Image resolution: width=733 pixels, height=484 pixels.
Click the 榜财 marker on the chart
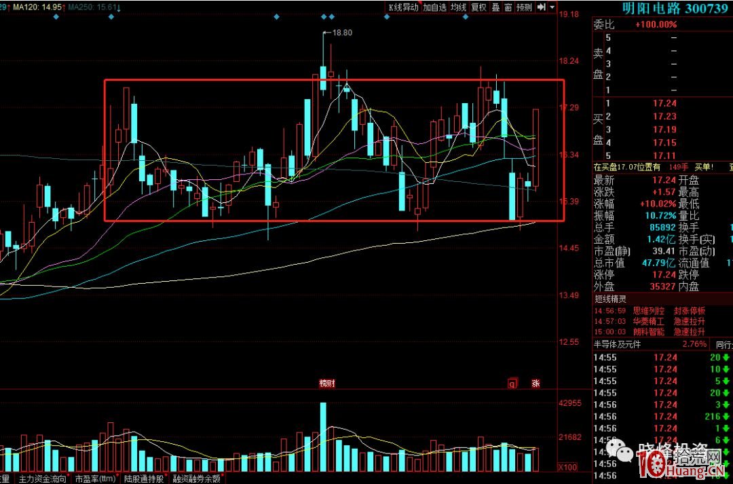(x=326, y=384)
